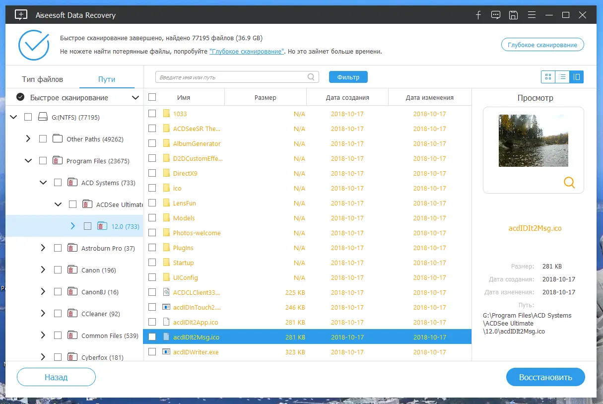Click the save scan result icon

(513, 15)
